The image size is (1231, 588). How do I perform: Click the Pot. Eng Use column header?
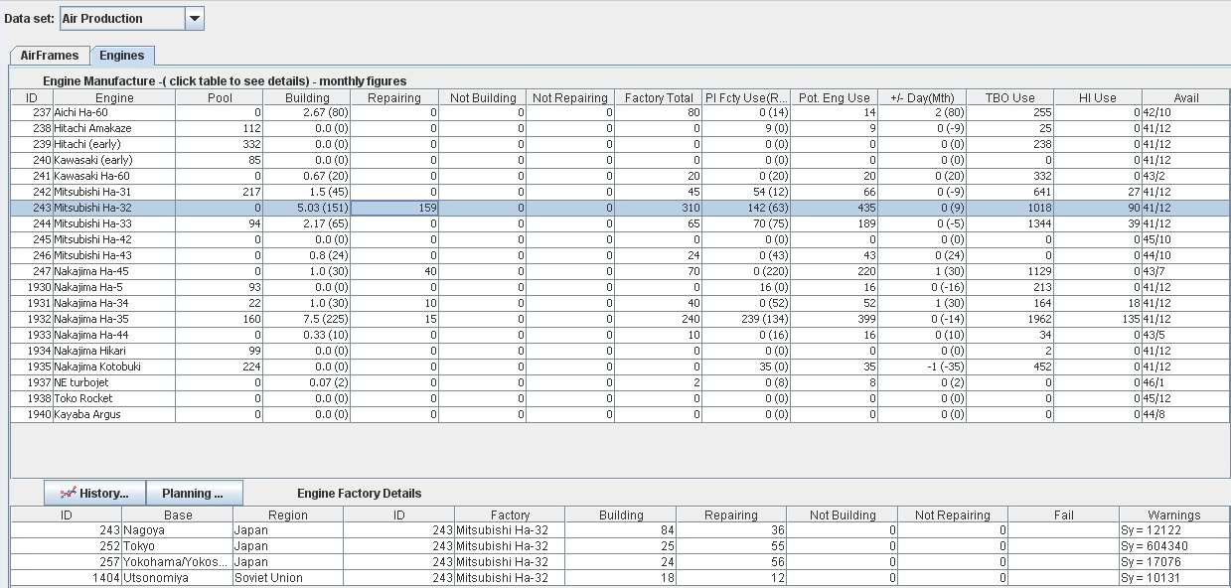click(x=835, y=97)
